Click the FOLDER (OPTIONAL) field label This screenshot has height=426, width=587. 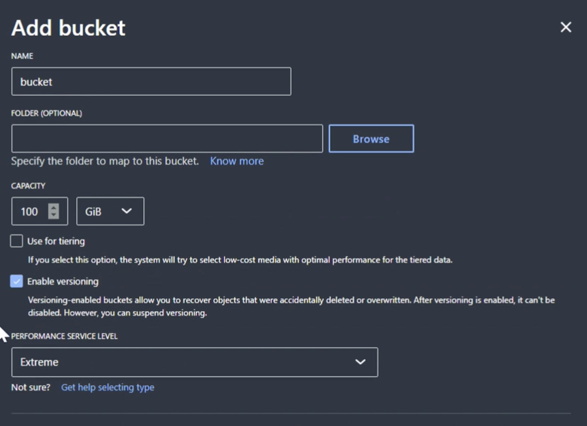(46, 113)
